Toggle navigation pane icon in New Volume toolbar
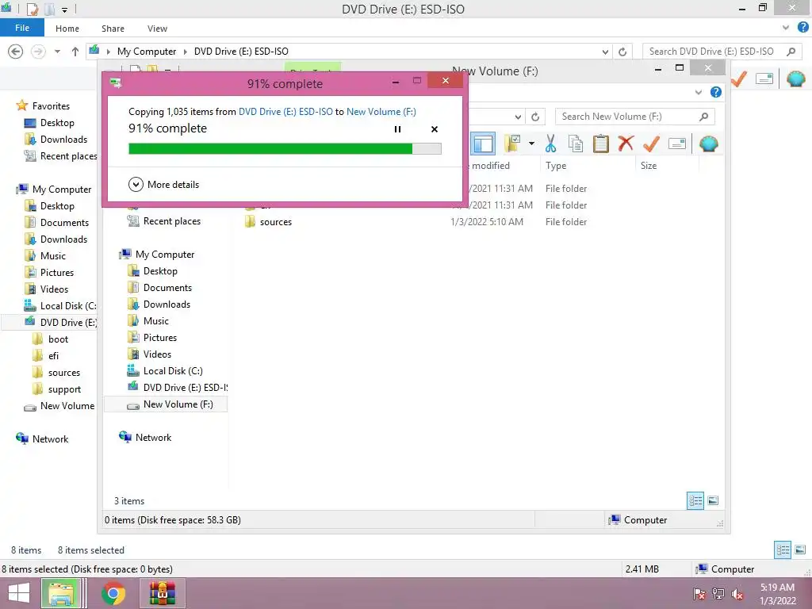Image resolution: width=812 pixels, height=609 pixels. coord(483,144)
